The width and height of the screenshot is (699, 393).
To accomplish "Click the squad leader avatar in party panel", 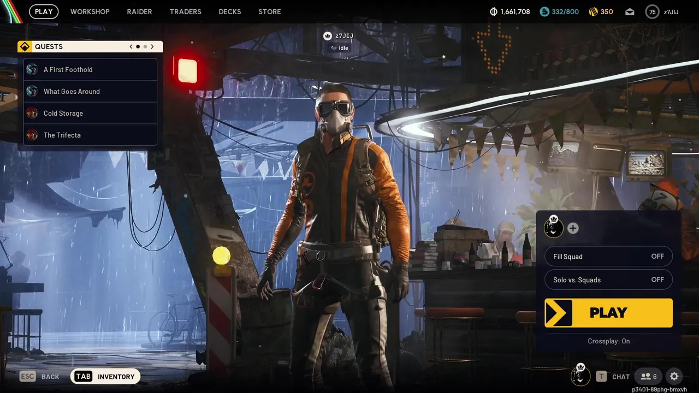I will point(554,227).
